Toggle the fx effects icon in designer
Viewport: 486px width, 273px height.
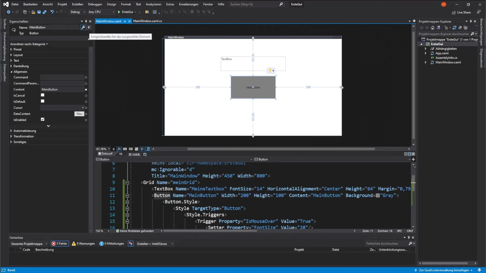[119, 149]
